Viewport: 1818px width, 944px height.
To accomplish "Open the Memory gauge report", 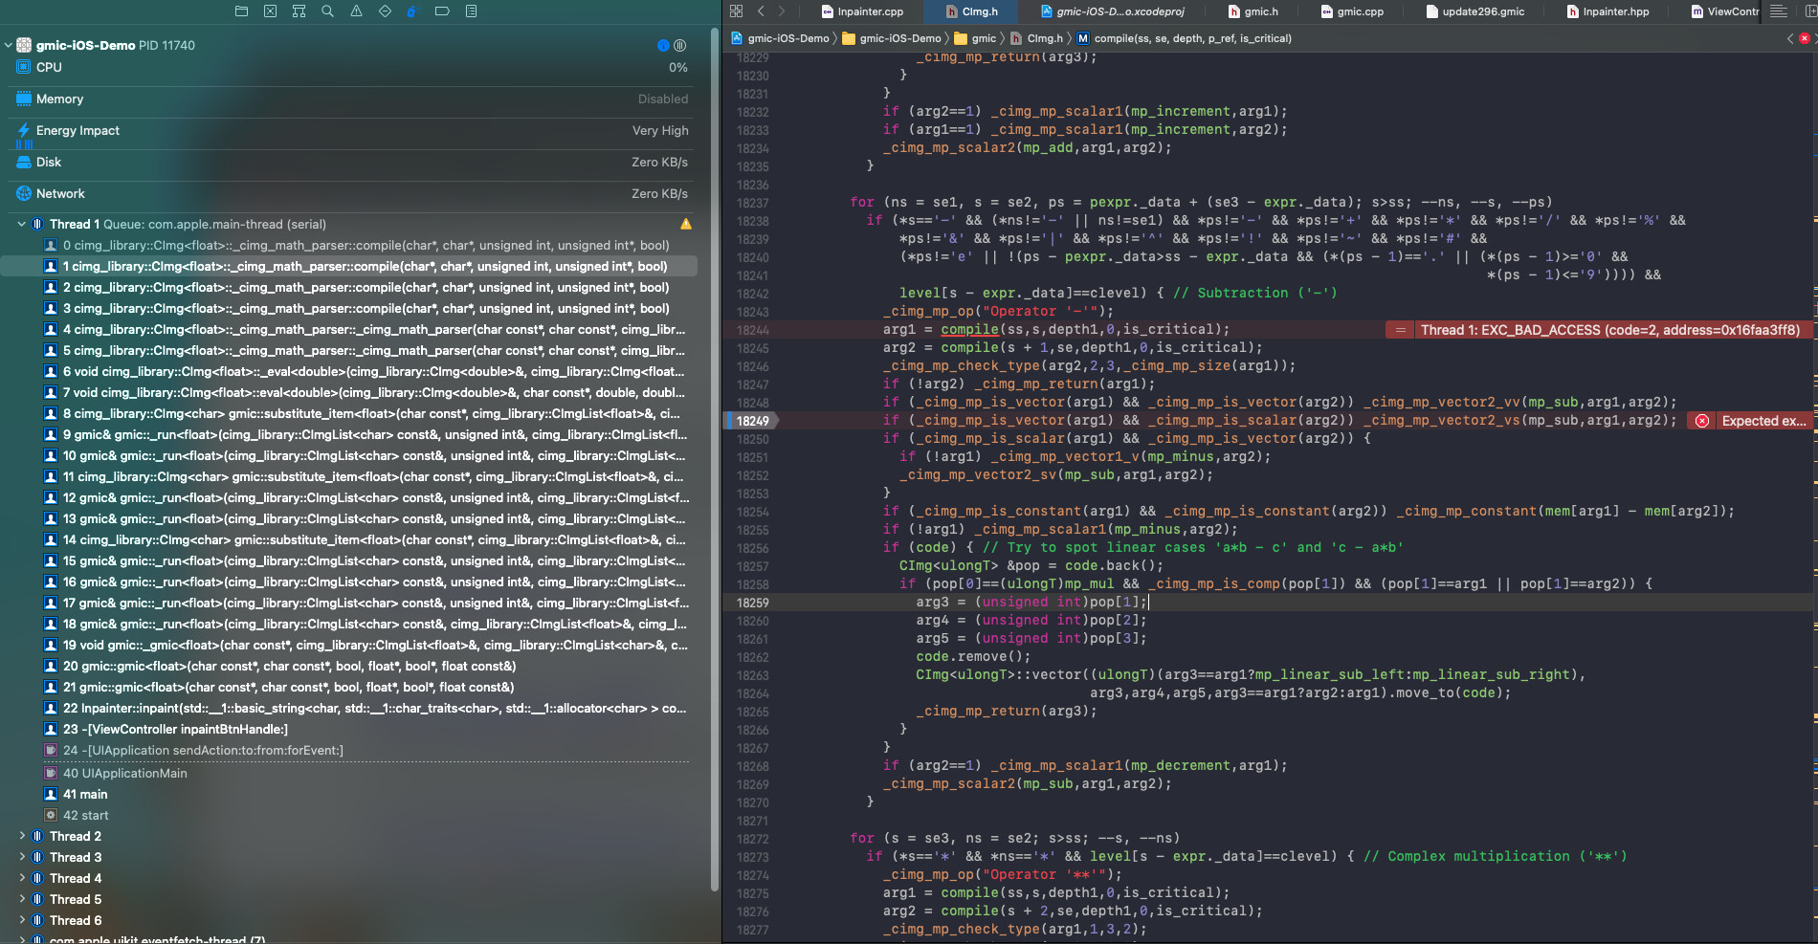I will (x=59, y=99).
